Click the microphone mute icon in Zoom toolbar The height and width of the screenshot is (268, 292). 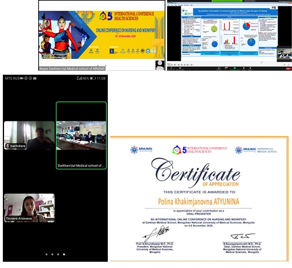tap(171, 68)
